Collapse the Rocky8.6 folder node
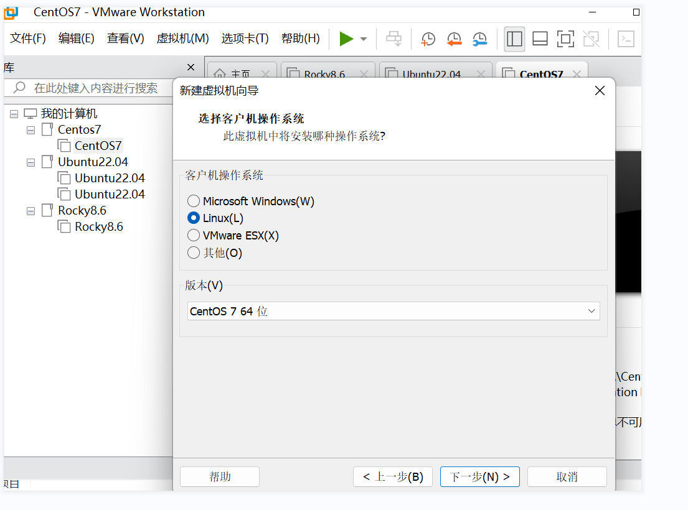 coord(31,211)
